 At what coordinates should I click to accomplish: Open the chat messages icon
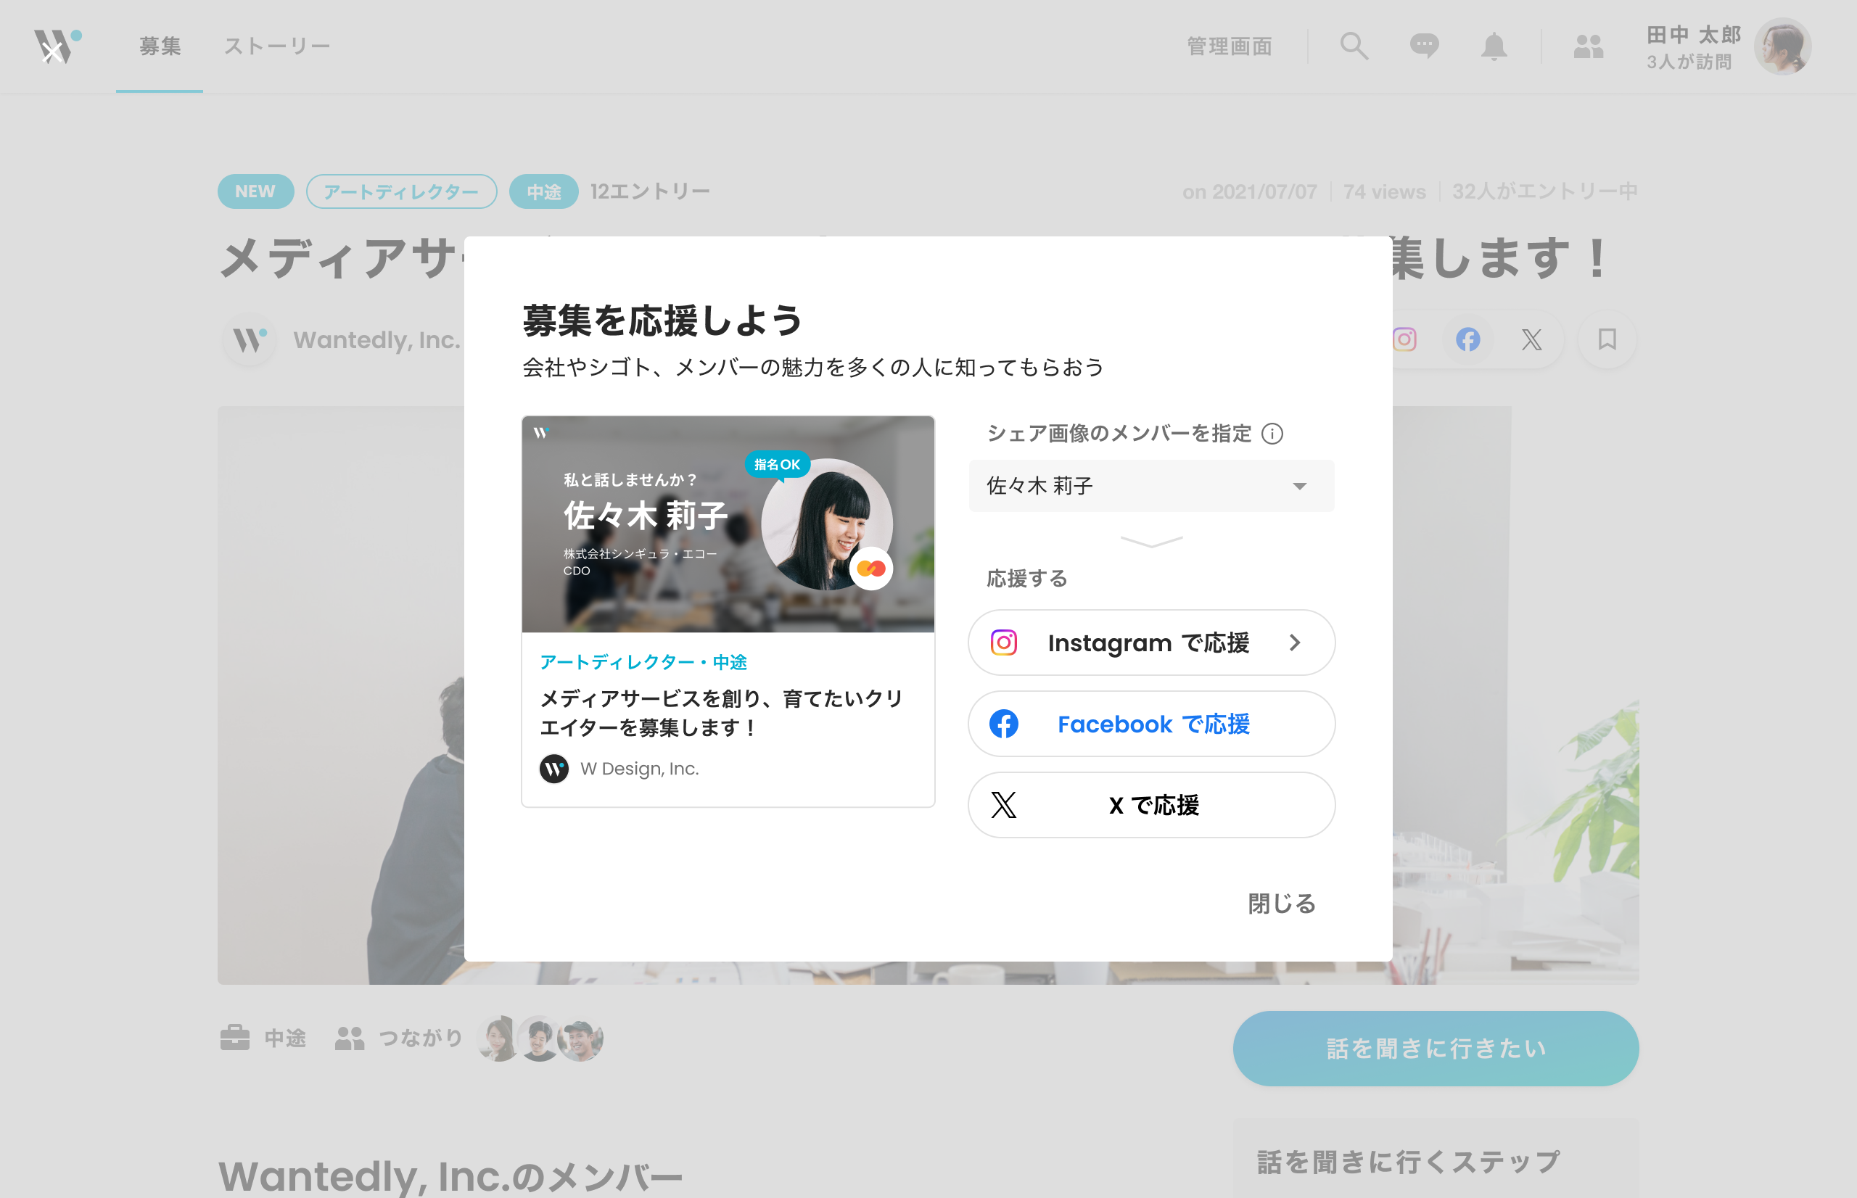pyautogui.click(x=1424, y=46)
